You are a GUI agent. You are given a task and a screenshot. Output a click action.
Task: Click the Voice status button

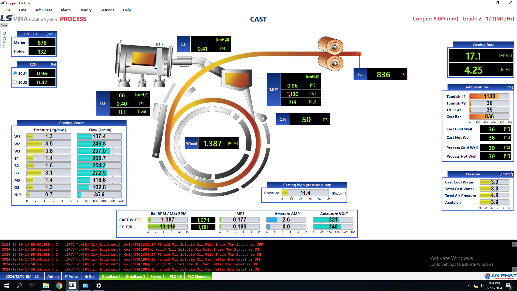pyautogui.click(x=71, y=276)
